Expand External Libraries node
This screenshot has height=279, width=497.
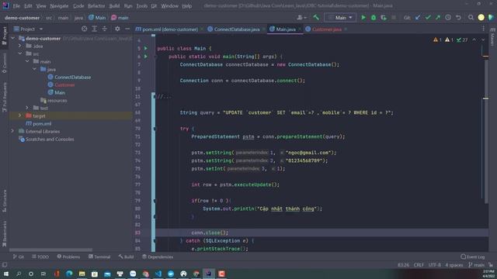[13, 131]
